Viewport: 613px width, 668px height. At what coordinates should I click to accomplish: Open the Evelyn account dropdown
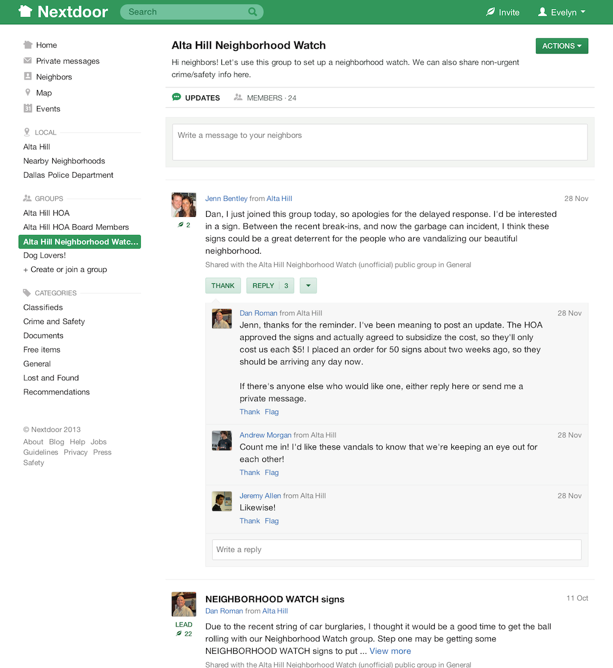coord(561,12)
